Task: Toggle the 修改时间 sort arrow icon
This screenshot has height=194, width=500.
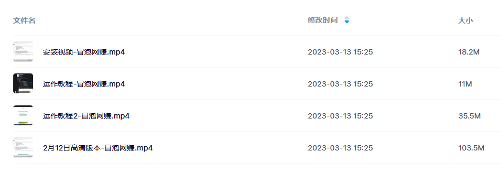Action: tap(346, 20)
